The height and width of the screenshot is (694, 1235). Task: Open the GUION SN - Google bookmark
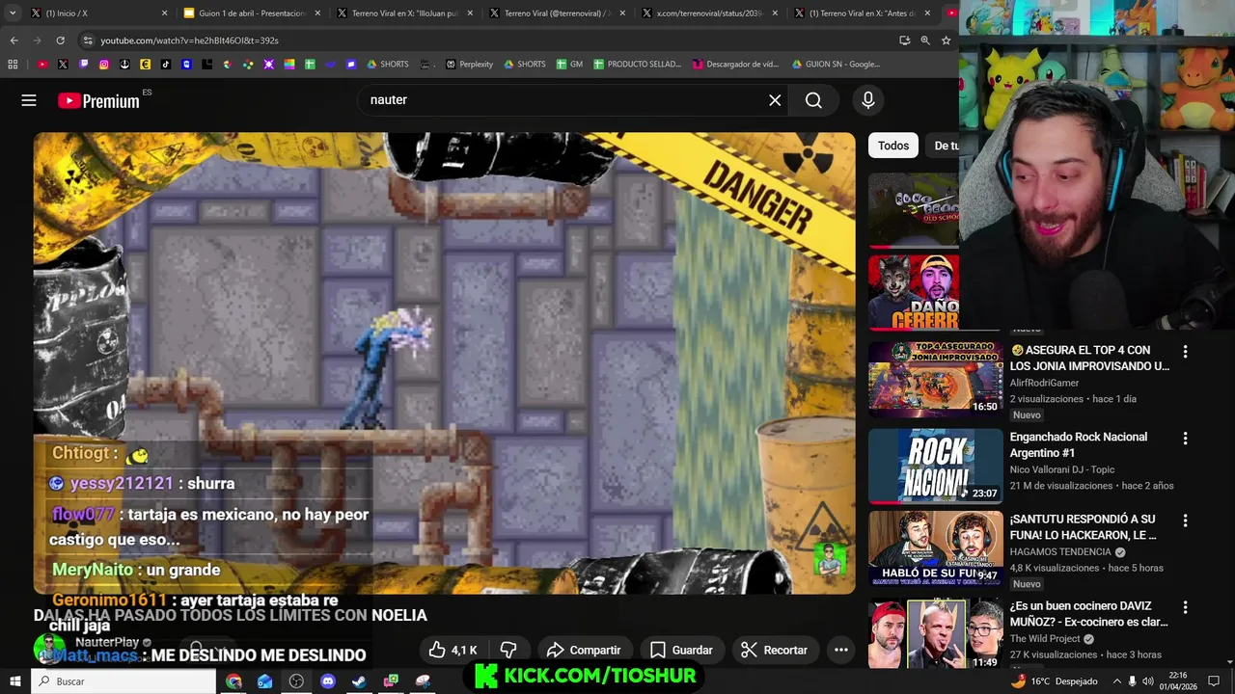pyautogui.click(x=836, y=65)
